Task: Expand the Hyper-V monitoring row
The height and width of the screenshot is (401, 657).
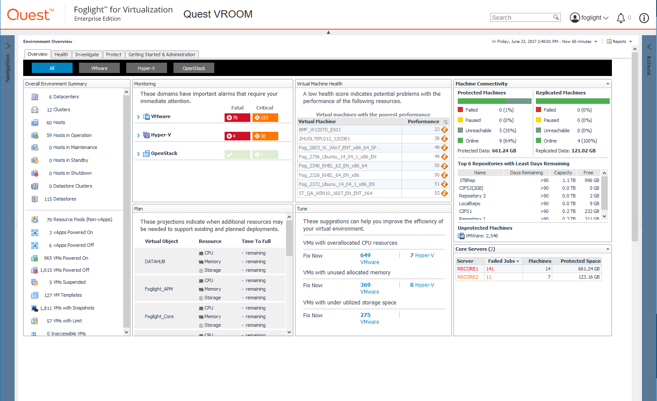Action: point(138,135)
